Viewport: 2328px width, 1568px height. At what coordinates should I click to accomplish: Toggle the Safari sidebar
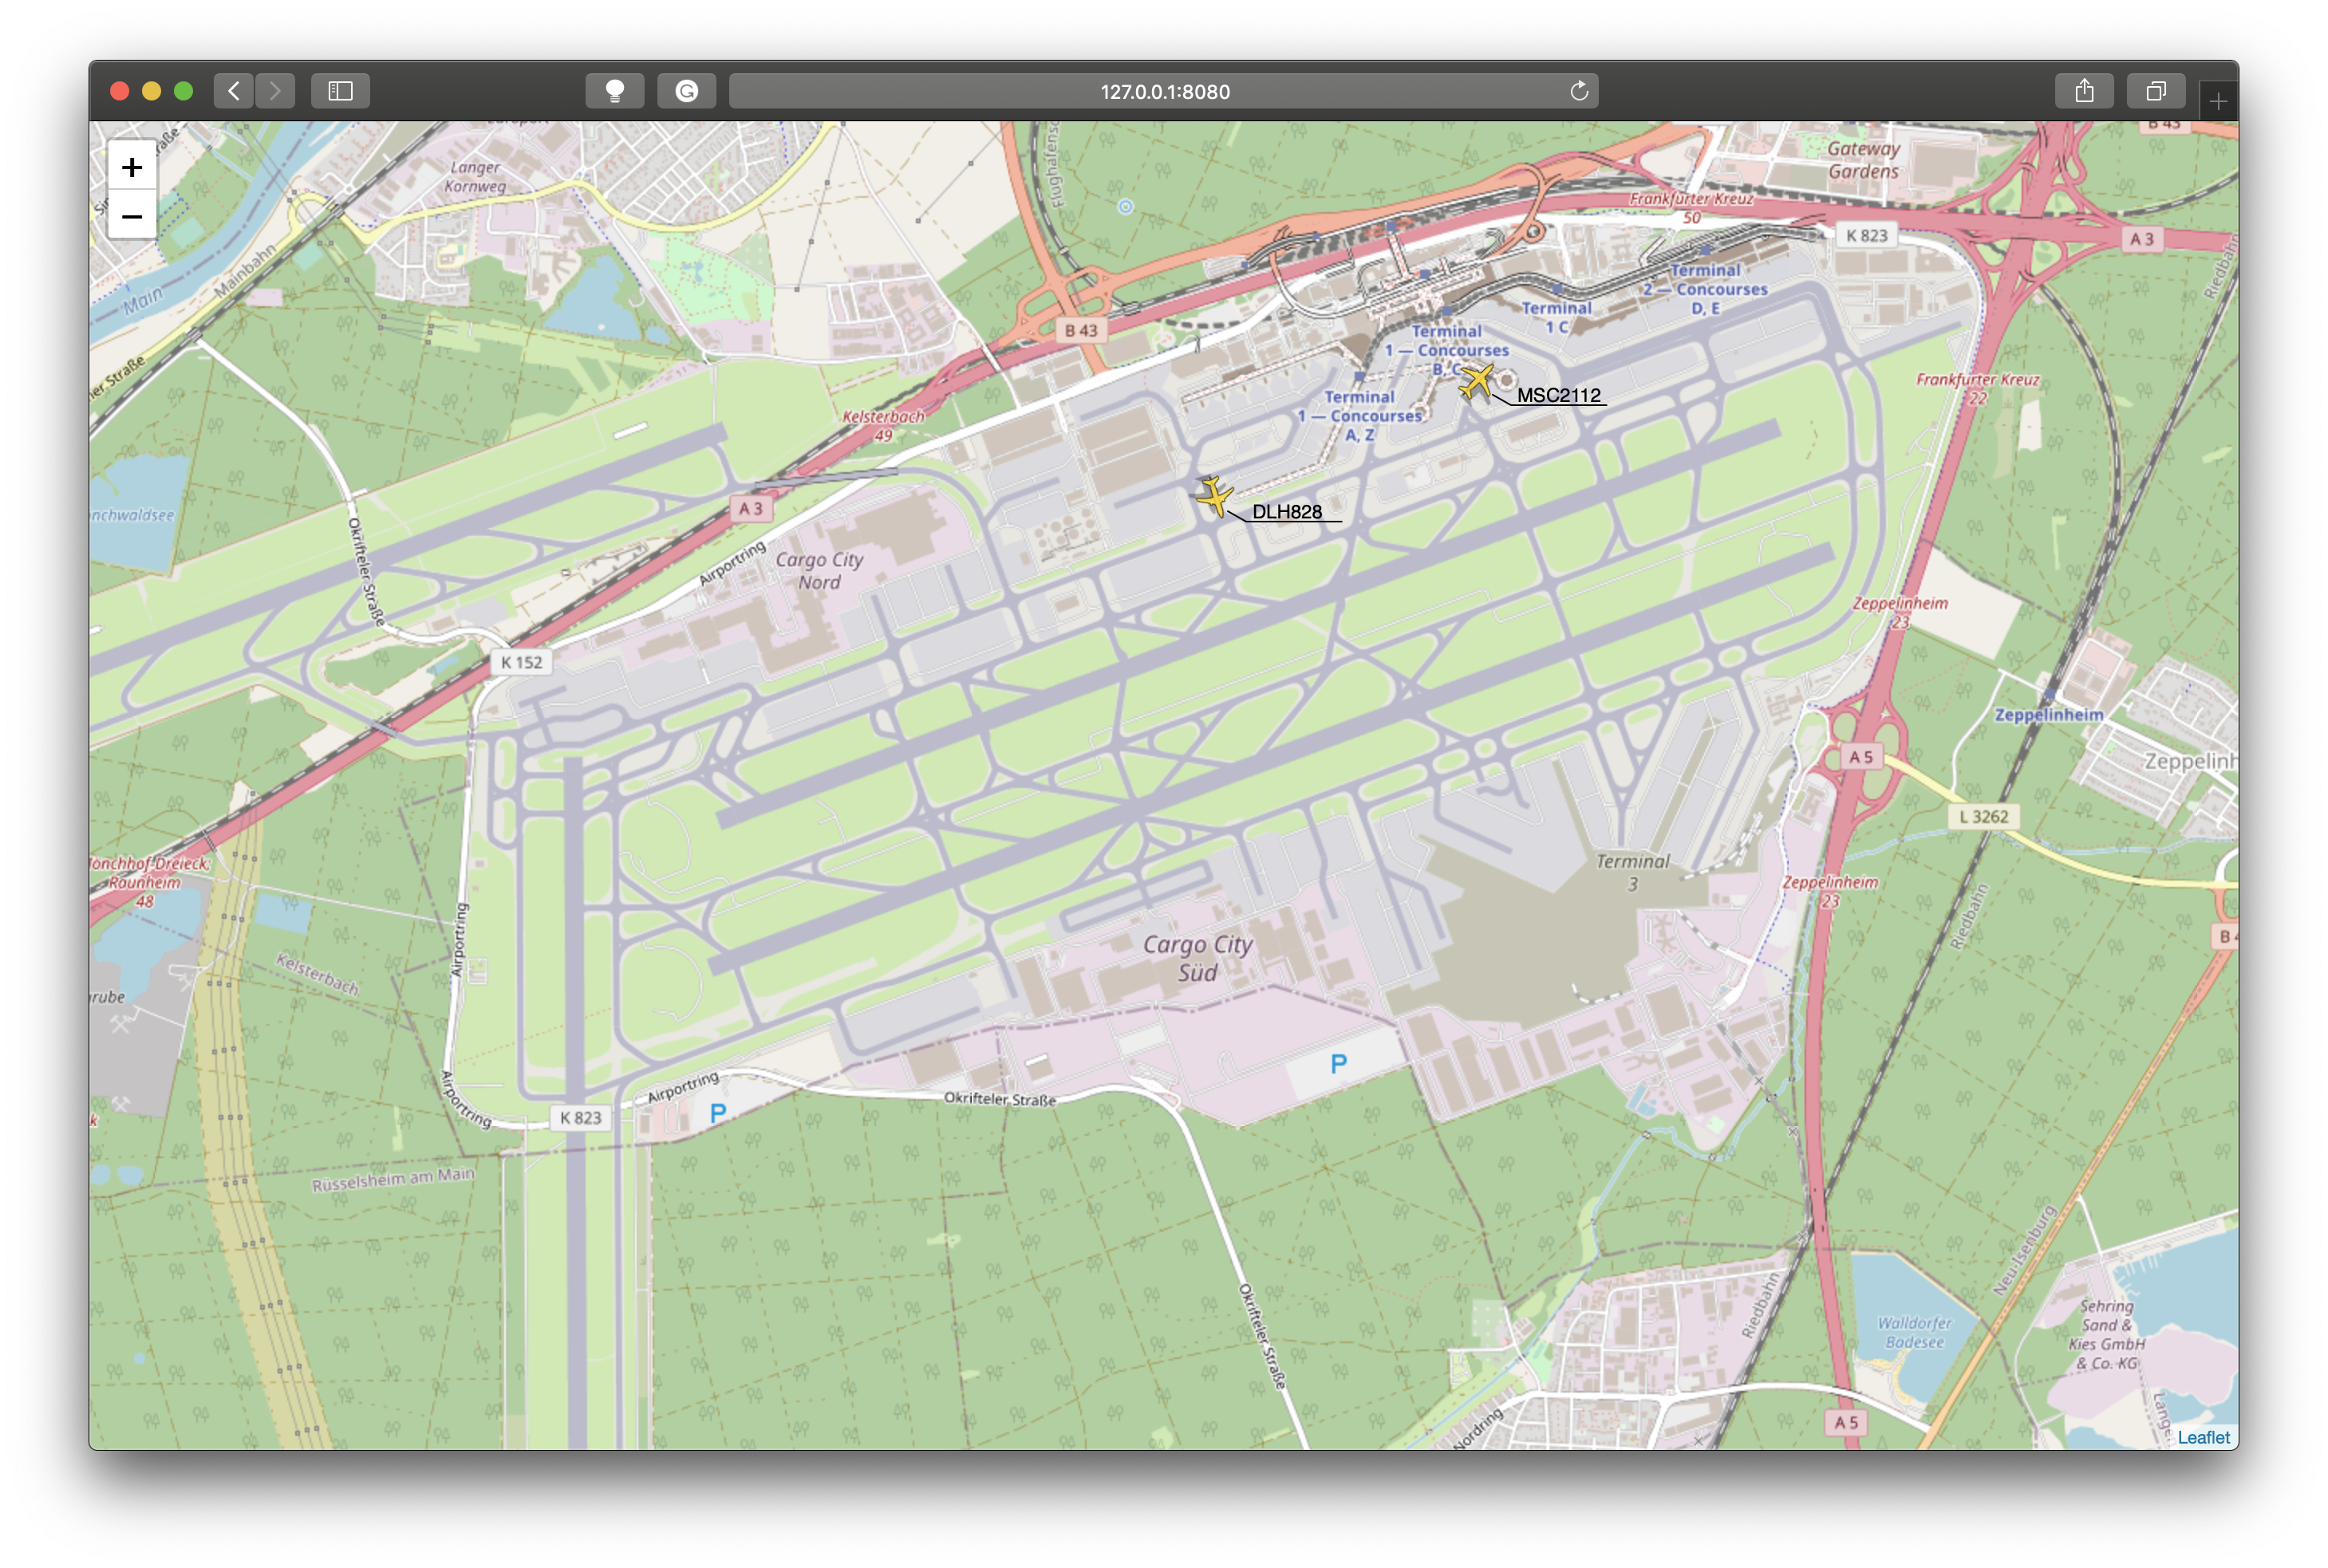click(x=340, y=91)
